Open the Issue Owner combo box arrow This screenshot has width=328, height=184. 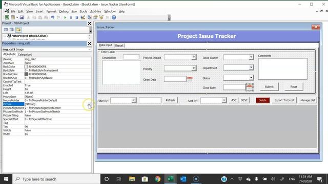tap(251, 57)
